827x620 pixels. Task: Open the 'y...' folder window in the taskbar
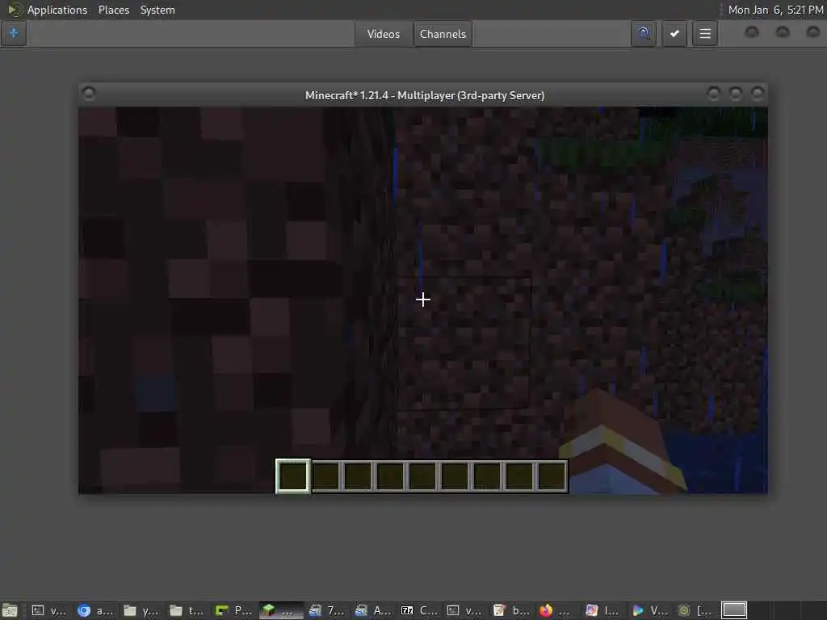141,610
